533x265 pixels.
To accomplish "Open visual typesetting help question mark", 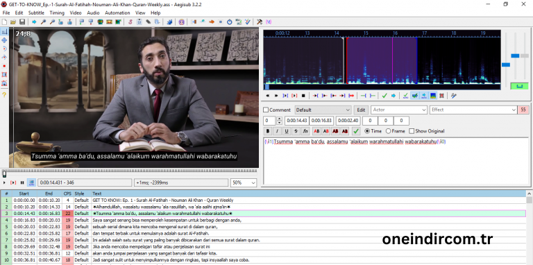I will (4, 95).
